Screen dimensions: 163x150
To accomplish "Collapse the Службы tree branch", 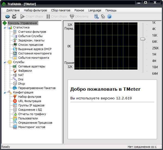I will [6, 62].
